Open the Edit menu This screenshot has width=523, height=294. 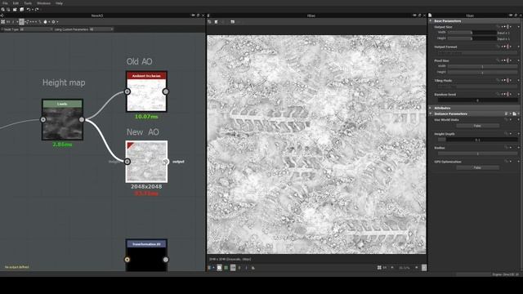(x=16, y=3)
